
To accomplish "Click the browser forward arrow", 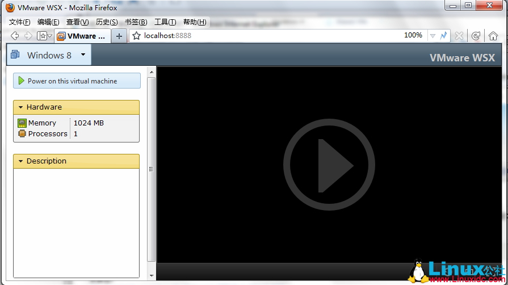I will click(28, 36).
